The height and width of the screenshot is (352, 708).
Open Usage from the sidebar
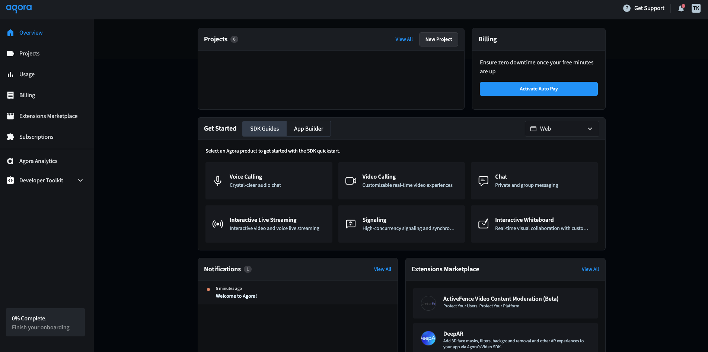pyautogui.click(x=47, y=74)
